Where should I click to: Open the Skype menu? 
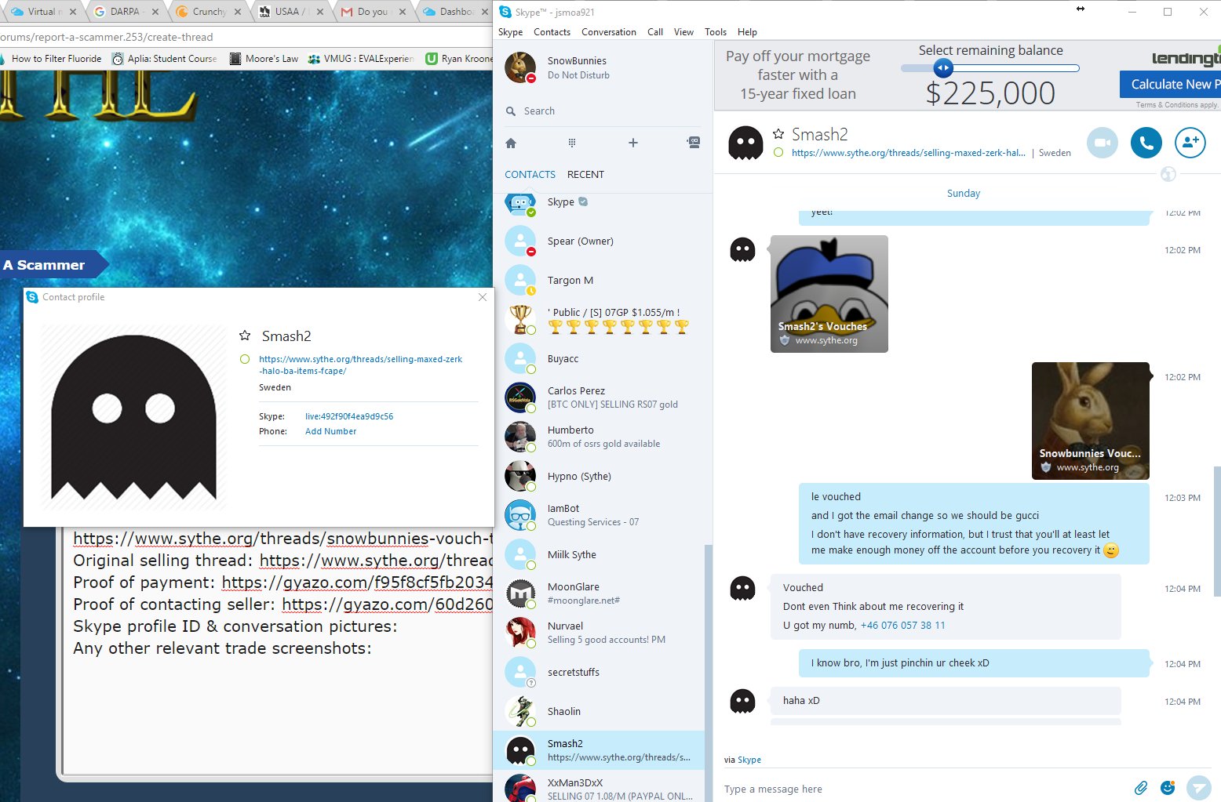[510, 32]
